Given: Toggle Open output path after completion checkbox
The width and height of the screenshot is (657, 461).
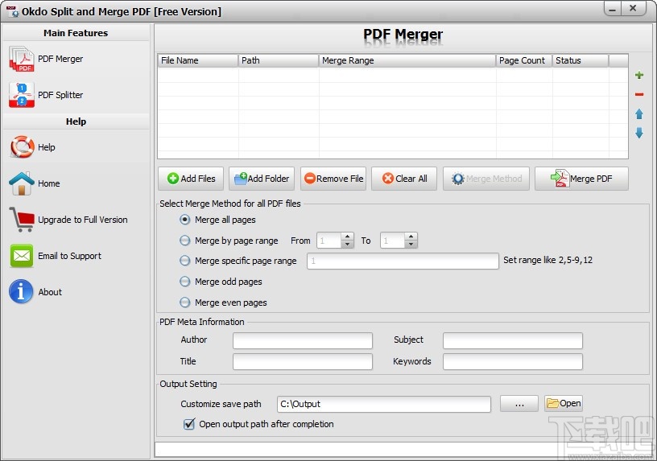Looking at the screenshot, I should [x=189, y=424].
